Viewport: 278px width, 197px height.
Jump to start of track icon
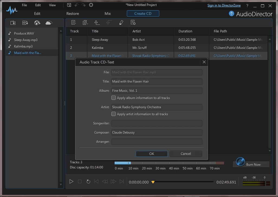[96, 181]
